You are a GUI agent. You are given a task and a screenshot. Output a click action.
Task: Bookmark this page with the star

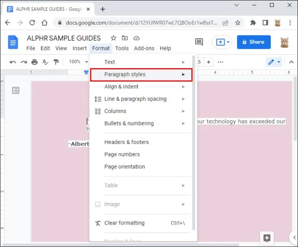point(238,23)
